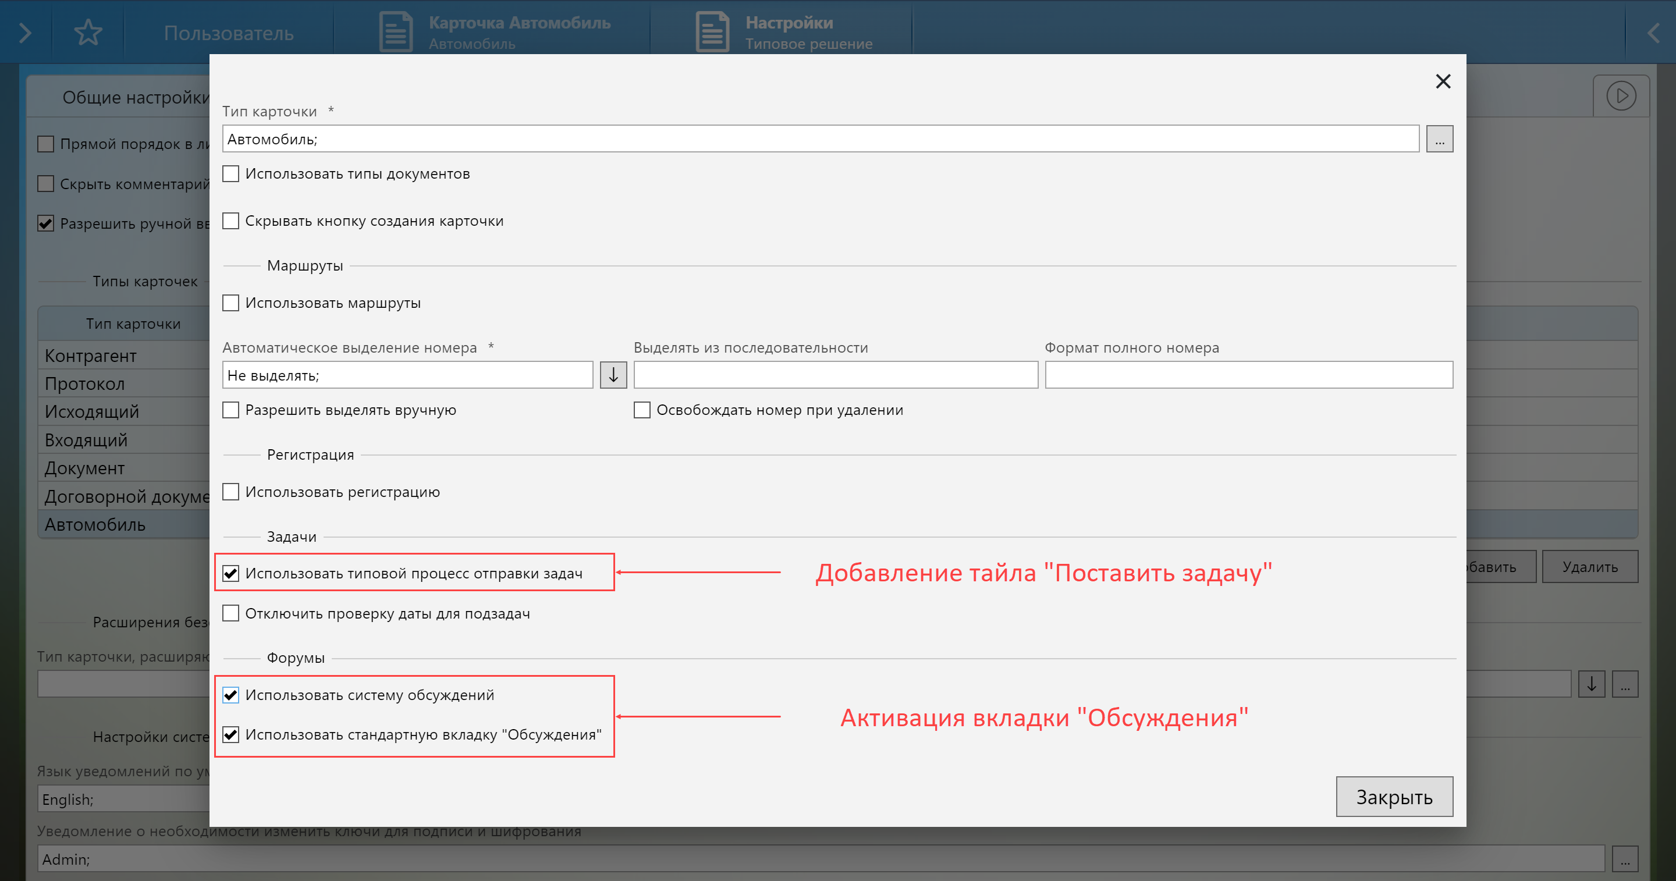Click the circular play icon button
The image size is (1676, 881).
tap(1620, 95)
